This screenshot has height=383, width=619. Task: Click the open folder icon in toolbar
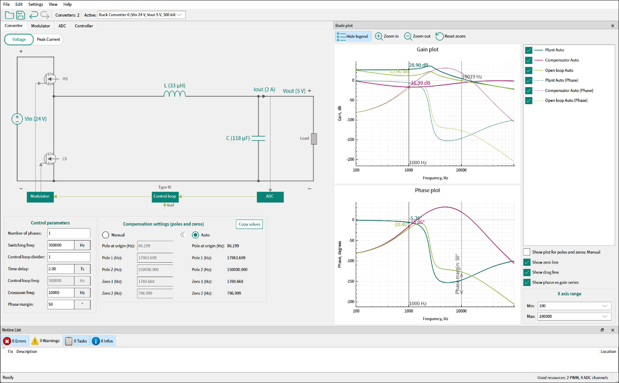(x=9, y=15)
